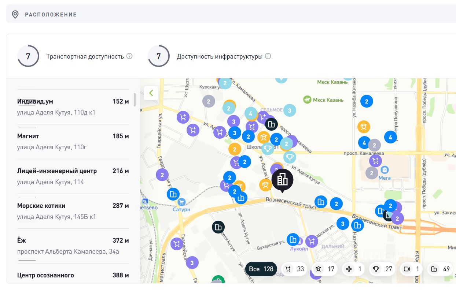Click the cart marker below просп. Камалеева label
456x299 pixels.
point(375,160)
